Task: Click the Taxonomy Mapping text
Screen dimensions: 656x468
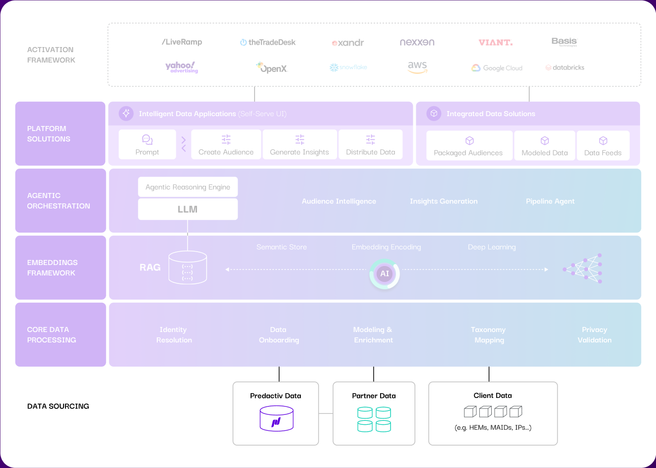Action: coord(489,334)
